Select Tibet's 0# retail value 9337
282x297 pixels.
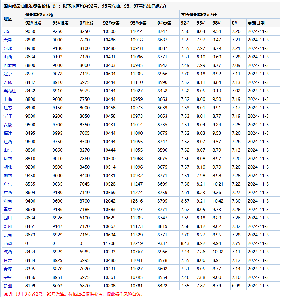[x=162, y=243]
